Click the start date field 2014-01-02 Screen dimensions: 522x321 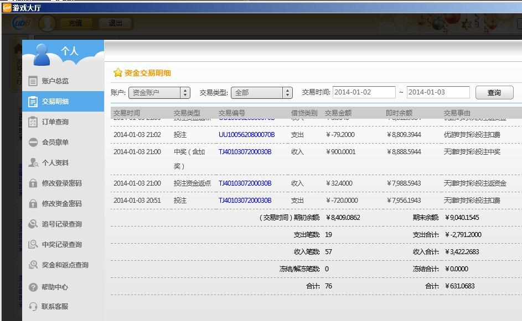[x=364, y=92]
